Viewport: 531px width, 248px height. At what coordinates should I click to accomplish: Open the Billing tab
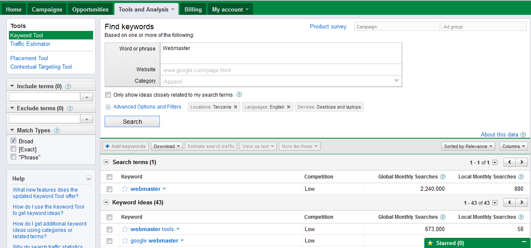(x=193, y=9)
